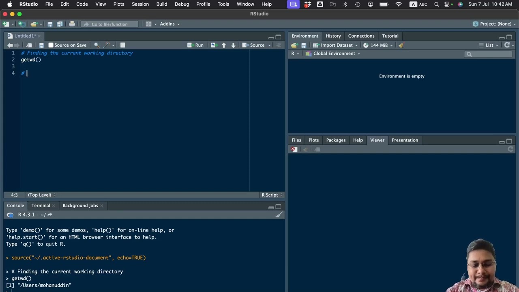The width and height of the screenshot is (519, 292).
Task: Open the Presentation tab
Action: (405, 140)
